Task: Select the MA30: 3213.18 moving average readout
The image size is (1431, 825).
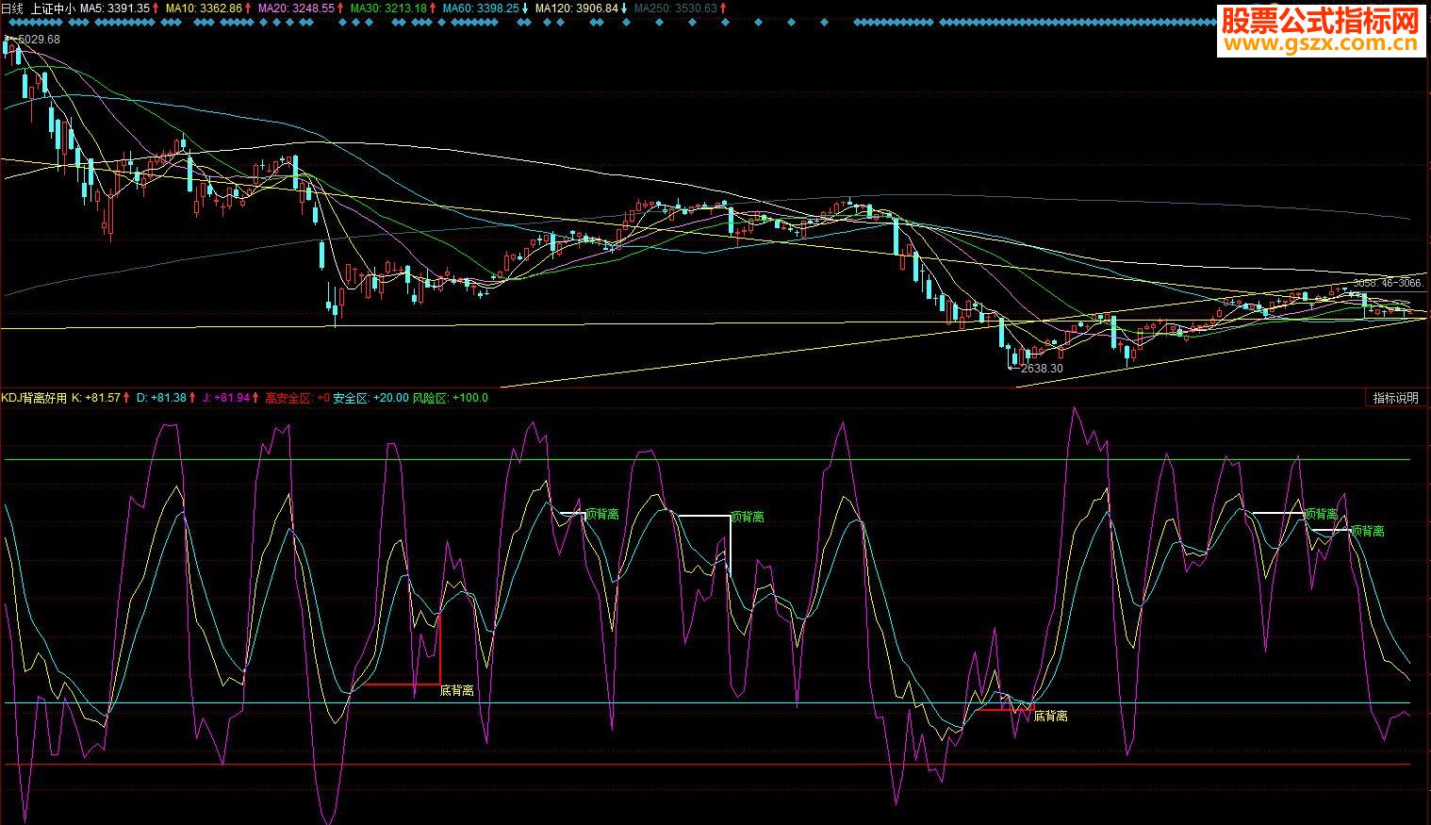Action: coord(388,8)
